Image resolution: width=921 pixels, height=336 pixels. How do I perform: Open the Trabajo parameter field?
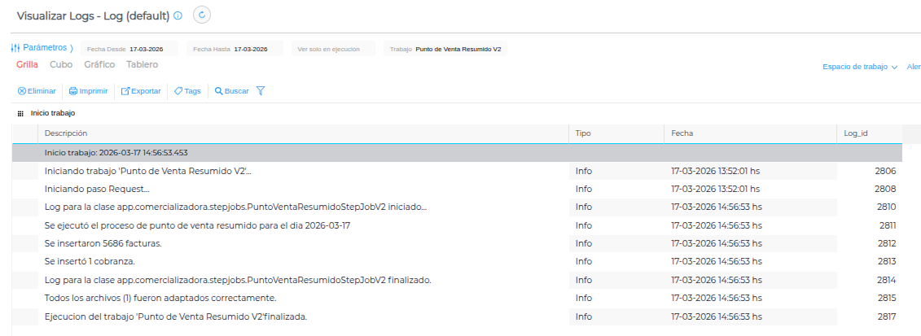click(x=445, y=49)
